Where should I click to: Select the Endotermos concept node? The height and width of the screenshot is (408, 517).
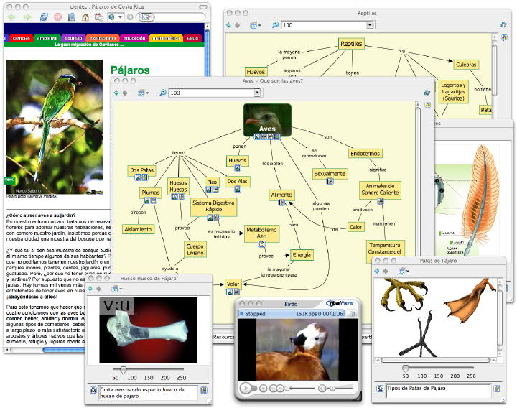click(x=365, y=154)
